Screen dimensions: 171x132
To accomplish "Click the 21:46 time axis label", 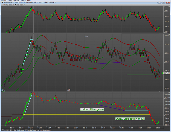I will 85,128.
